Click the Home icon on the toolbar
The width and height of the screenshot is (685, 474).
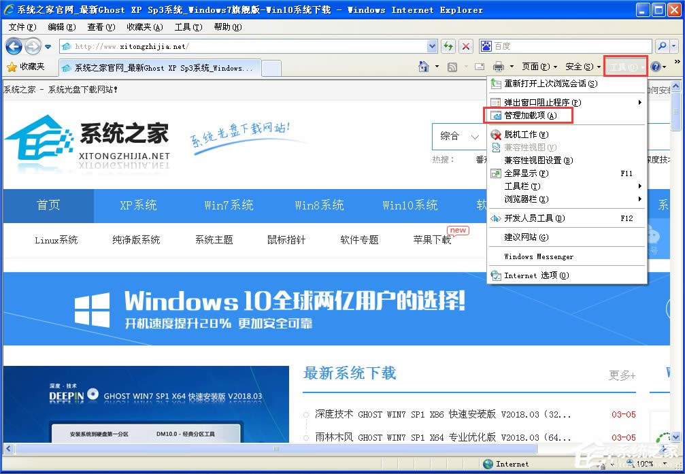423,66
